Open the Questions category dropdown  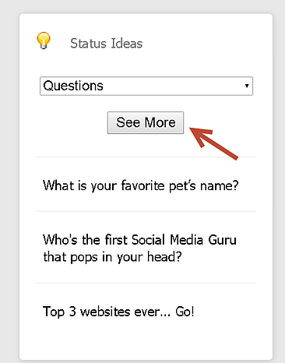(146, 86)
